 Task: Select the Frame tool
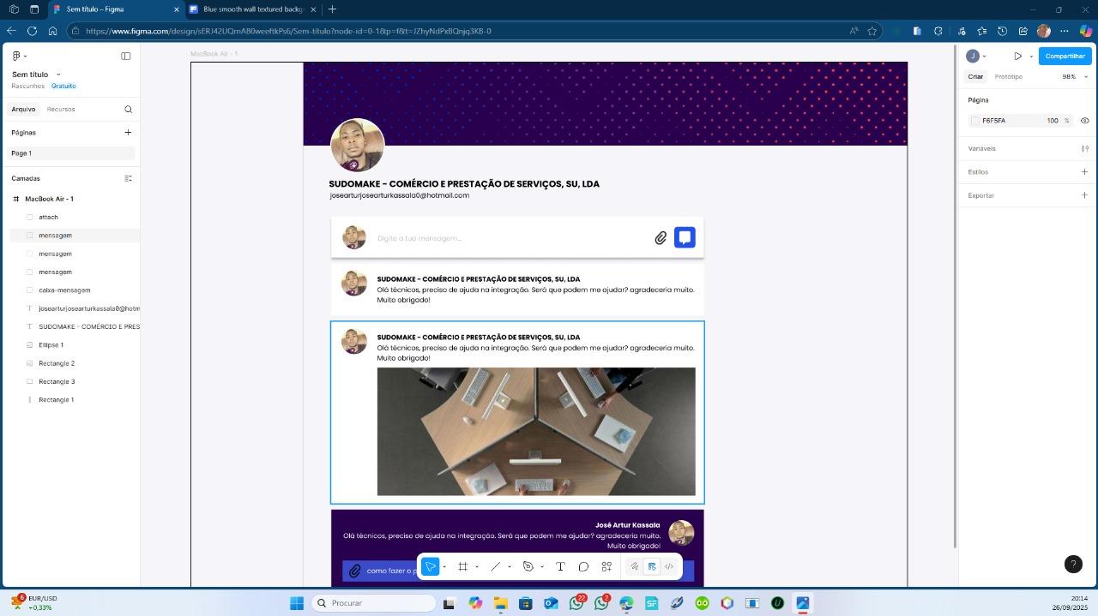(x=462, y=566)
